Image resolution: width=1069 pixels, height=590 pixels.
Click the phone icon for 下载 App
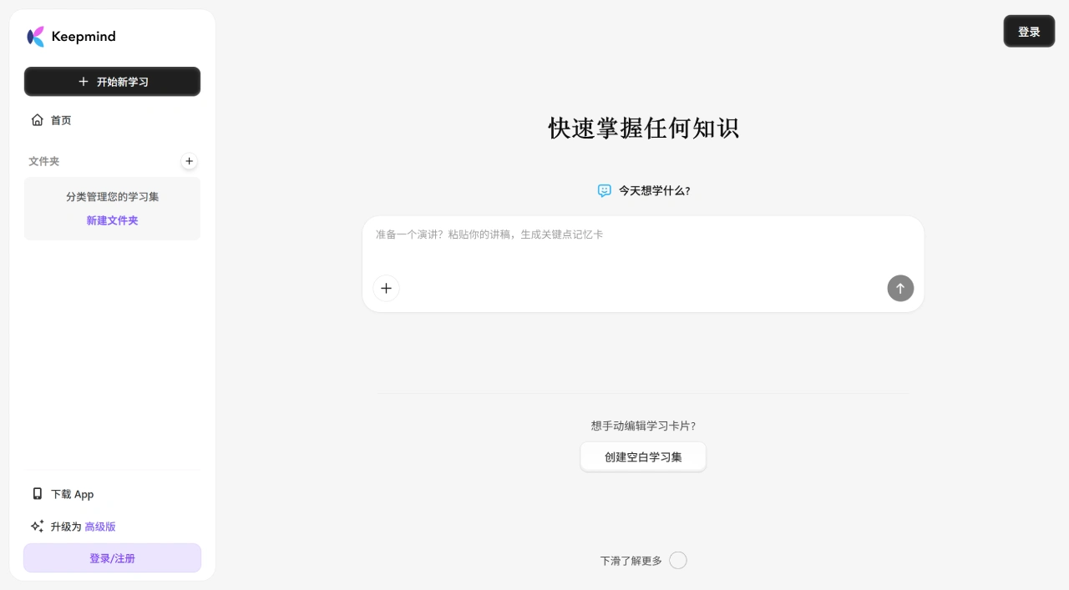pyautogui.click(x=37, y=494)
